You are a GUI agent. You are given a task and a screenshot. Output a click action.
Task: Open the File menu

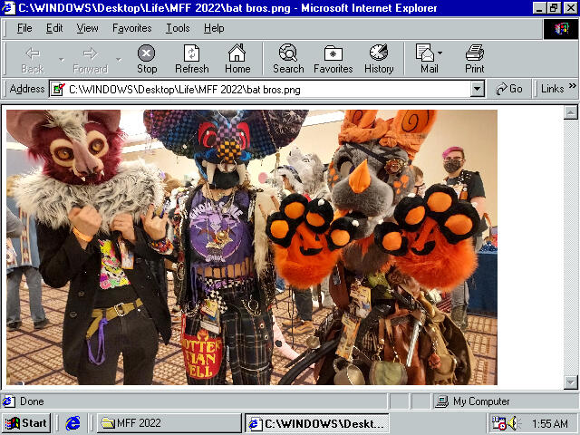[x=24, y=28]
